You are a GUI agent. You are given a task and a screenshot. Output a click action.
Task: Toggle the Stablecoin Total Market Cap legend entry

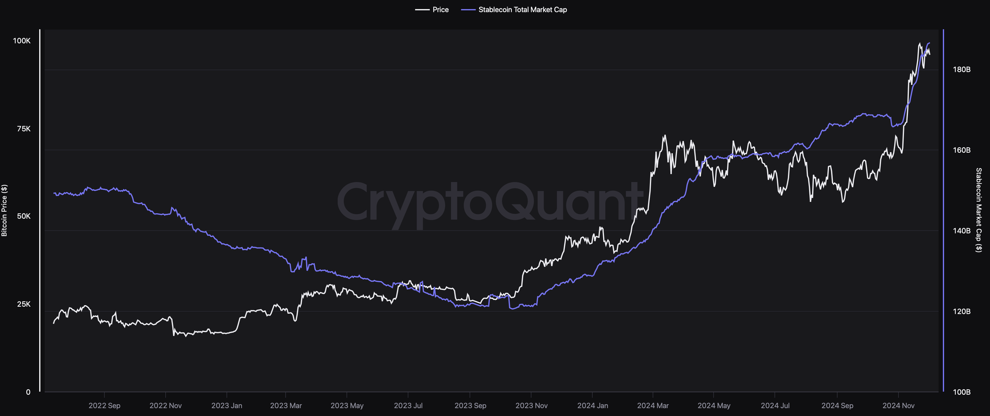click(x=522, y=10)
